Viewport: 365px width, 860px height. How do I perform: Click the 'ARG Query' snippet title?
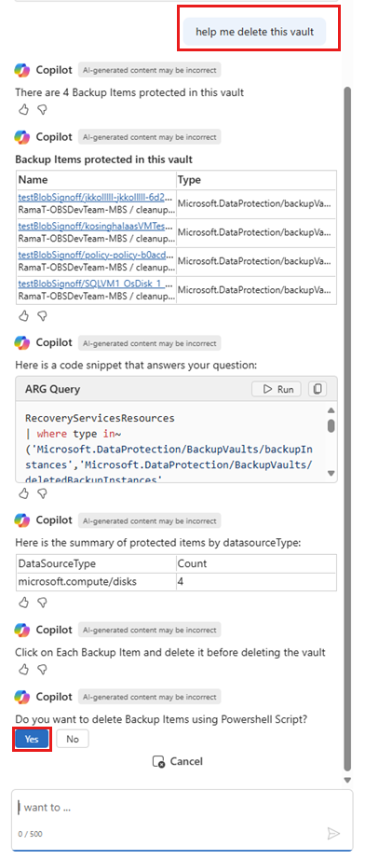pos(52,389)
